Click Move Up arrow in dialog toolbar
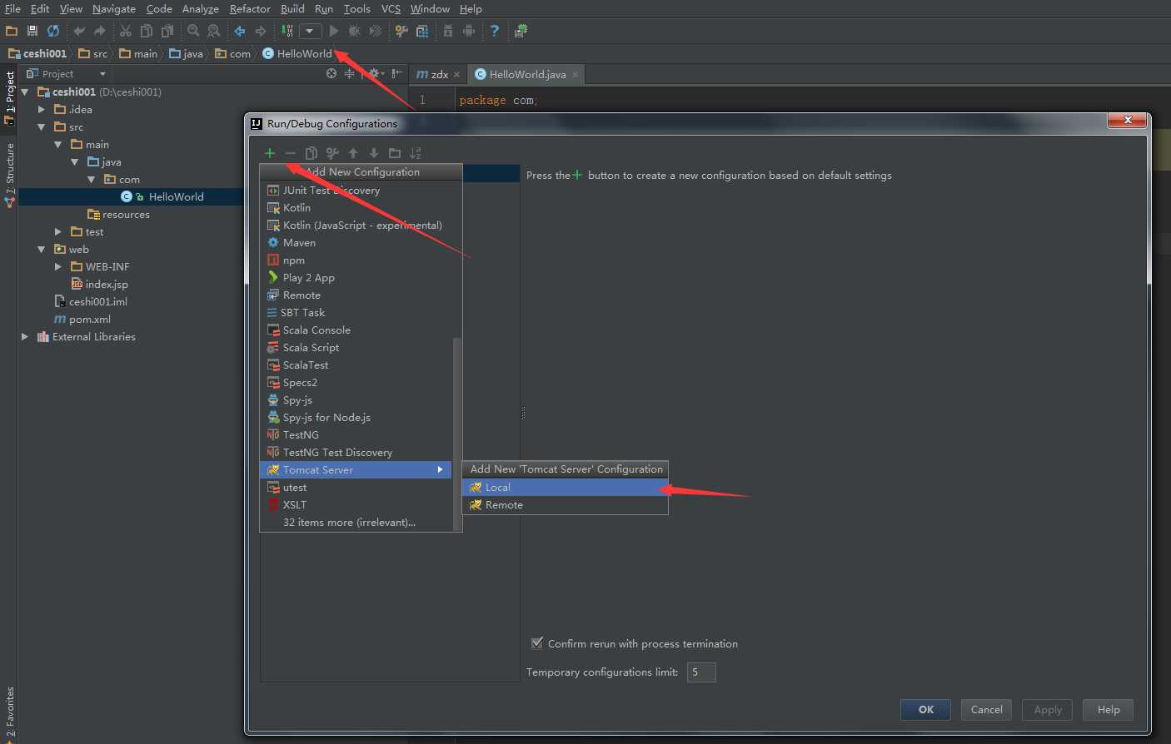The image size is (1171, 744). coord(353,153)
